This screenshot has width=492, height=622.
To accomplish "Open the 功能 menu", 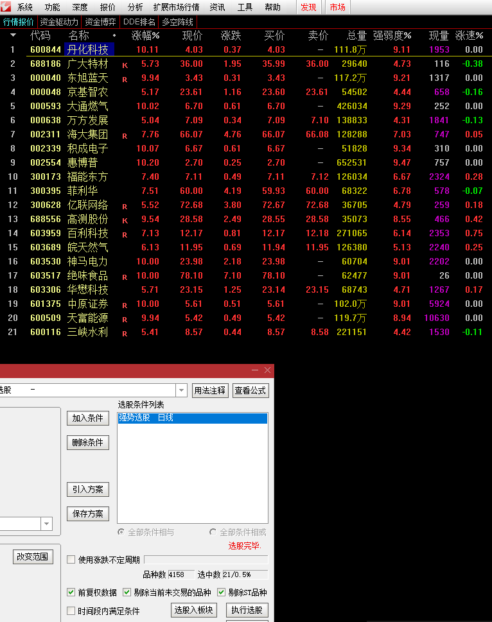I will pyautogui.click(x=52, y=7).
